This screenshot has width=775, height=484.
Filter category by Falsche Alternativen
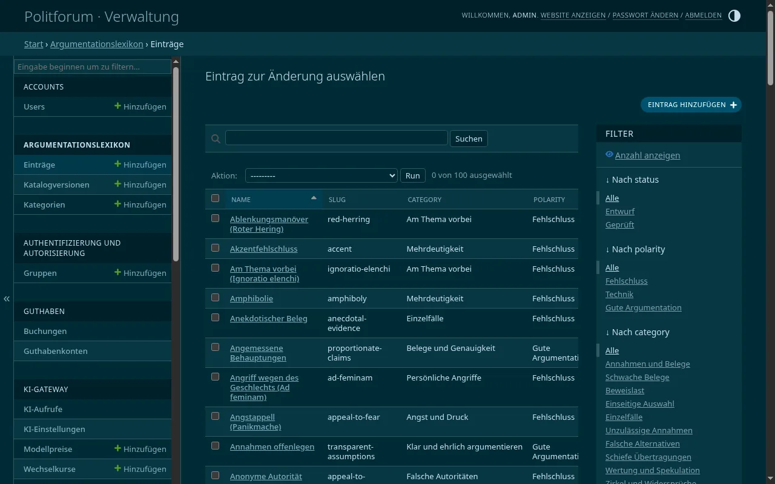642,443
